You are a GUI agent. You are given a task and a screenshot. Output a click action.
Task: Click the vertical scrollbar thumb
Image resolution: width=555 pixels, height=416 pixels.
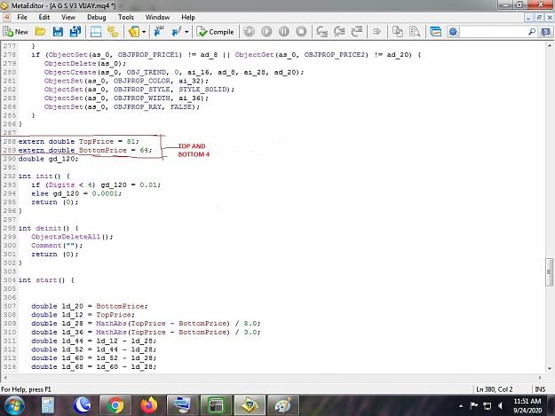[549, 271]
